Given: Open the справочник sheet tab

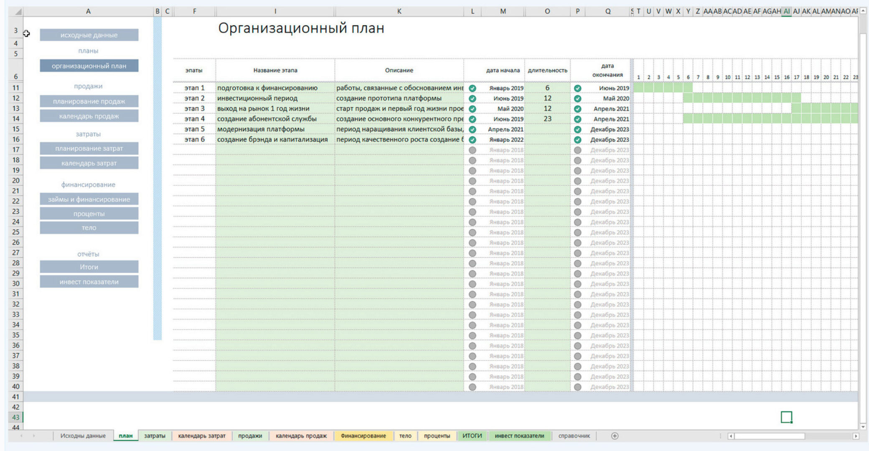Looking at the screenshot, I should coord(574,436).
